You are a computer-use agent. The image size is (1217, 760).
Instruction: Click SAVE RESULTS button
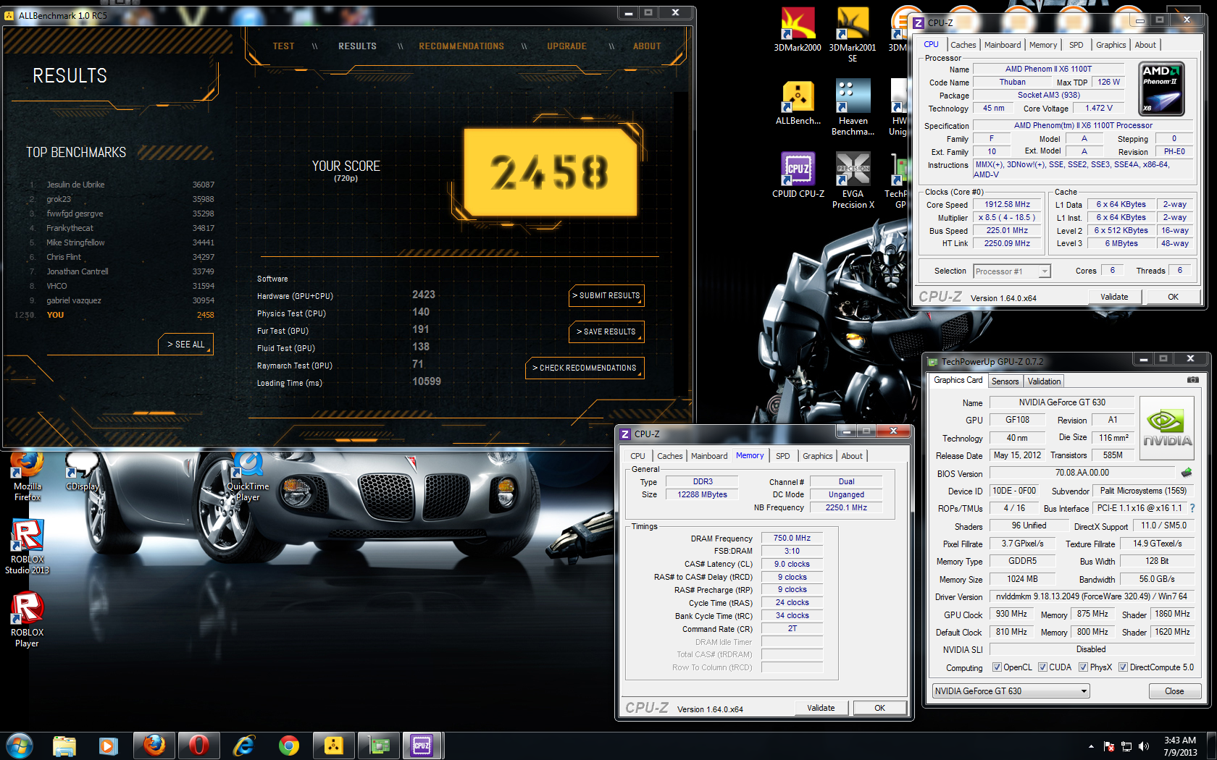606,332
